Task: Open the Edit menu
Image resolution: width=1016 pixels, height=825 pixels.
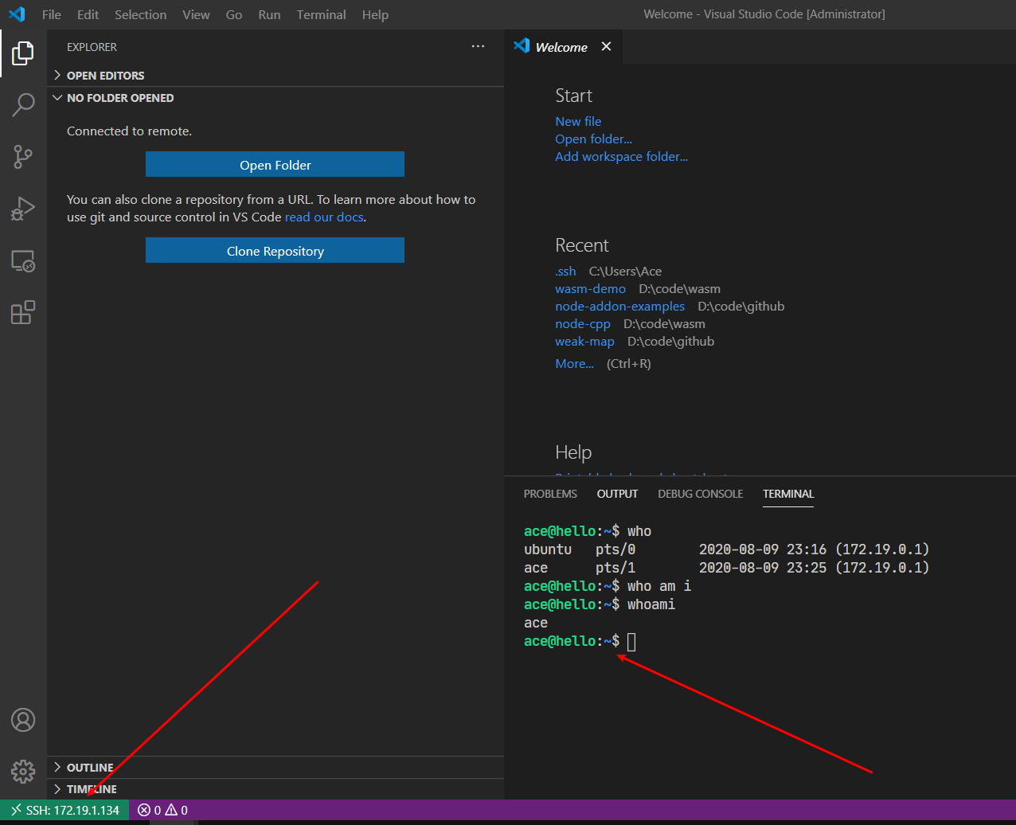Action: [x=88, y=14]
